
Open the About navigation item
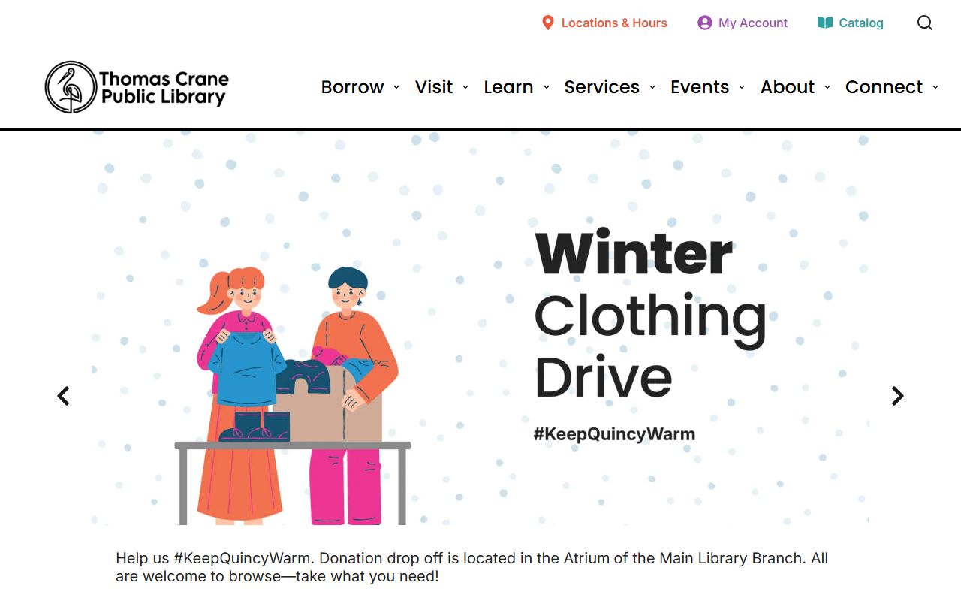(788, 87)
